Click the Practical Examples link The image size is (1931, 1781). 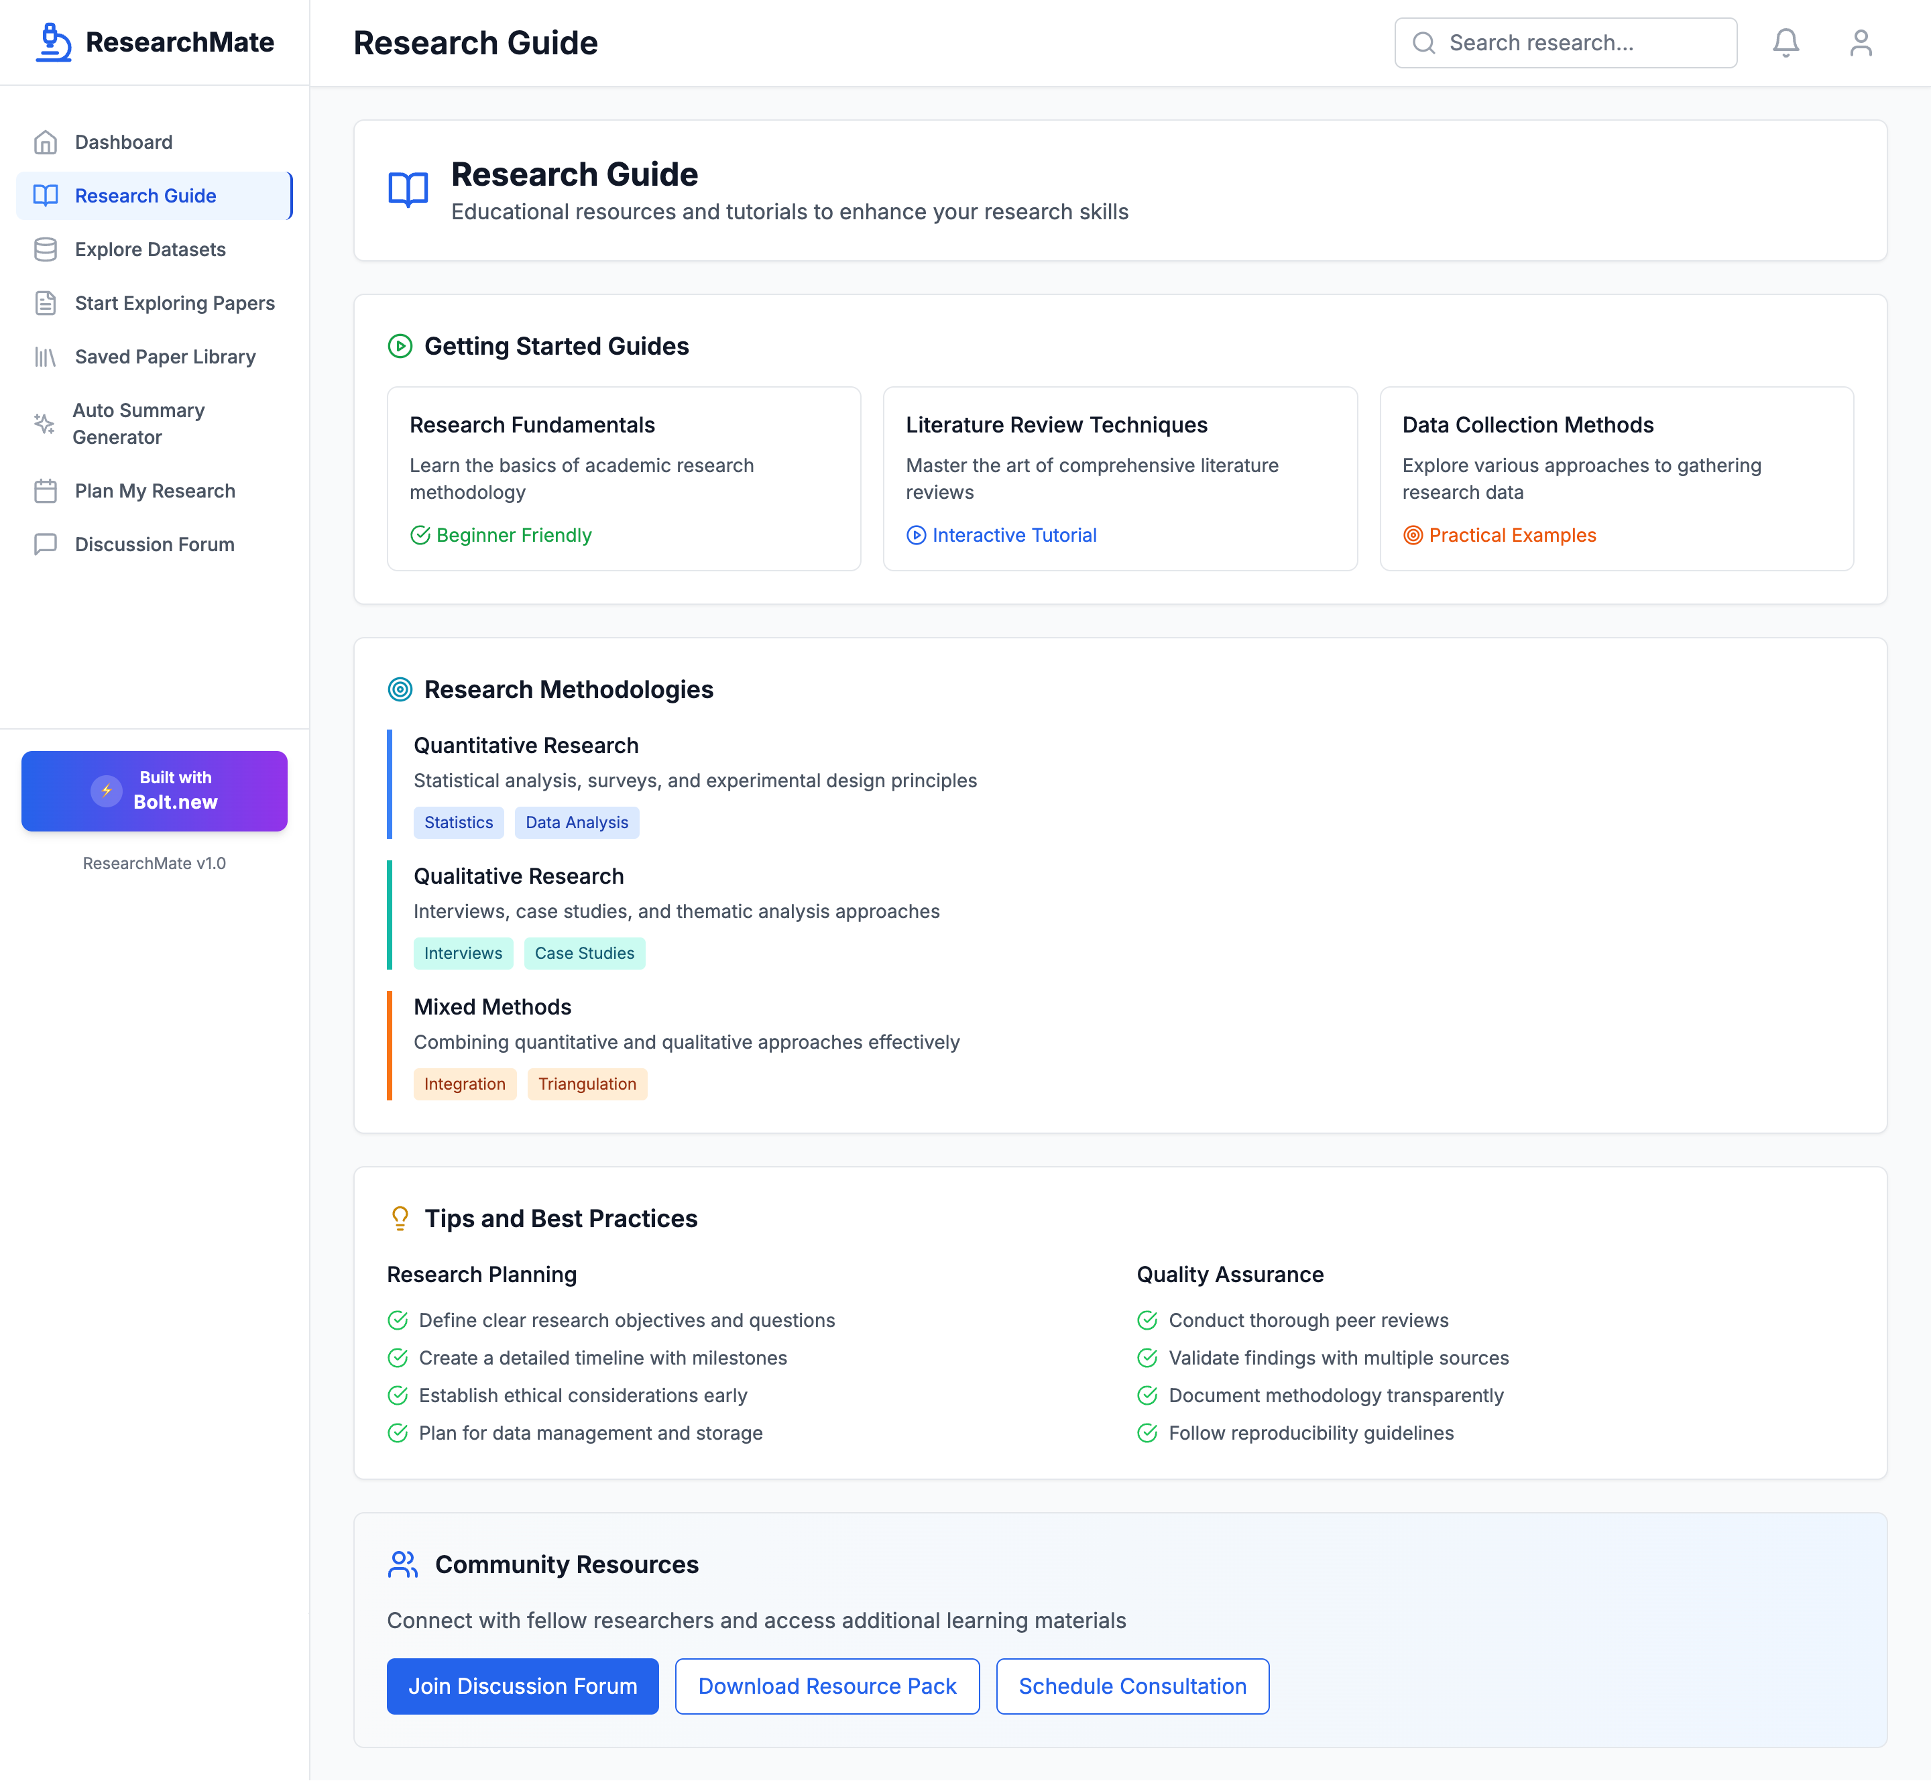point(1511,535)
